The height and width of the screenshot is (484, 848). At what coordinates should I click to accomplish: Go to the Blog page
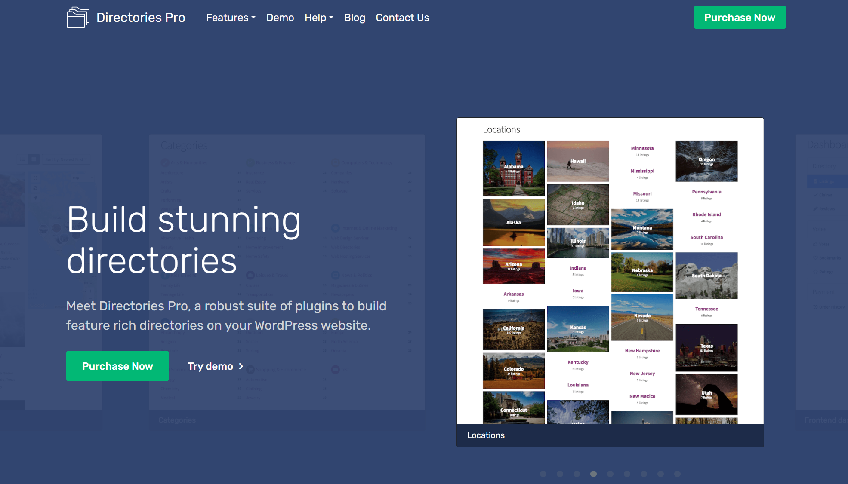355,18
